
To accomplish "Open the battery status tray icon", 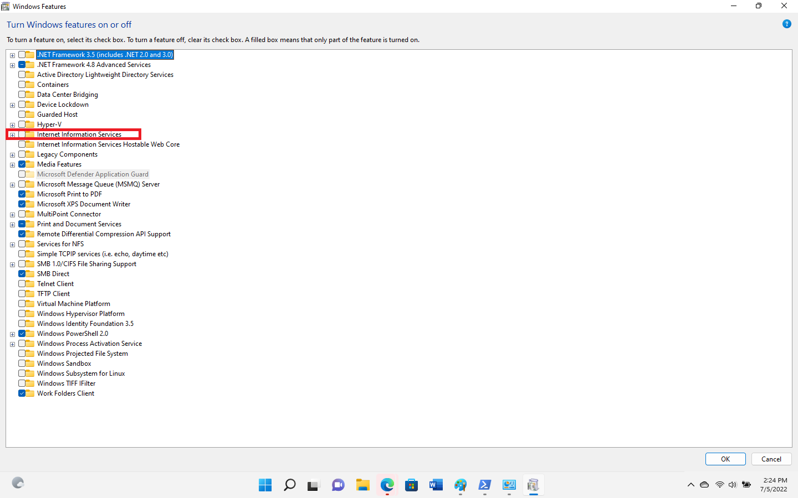I will coord(746,485).
